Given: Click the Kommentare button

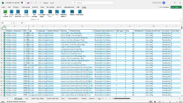Looking at the screenshot, I should click(164, 7).
